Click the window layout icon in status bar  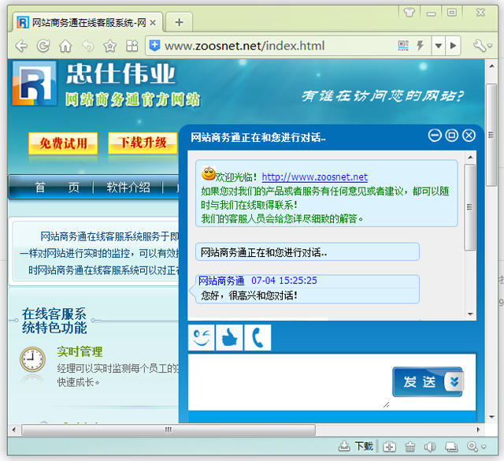pyautogui.click(x=451, y=447)
